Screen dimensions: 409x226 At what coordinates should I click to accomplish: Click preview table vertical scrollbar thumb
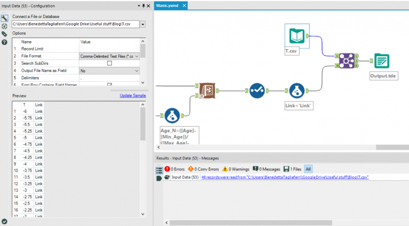143,124
